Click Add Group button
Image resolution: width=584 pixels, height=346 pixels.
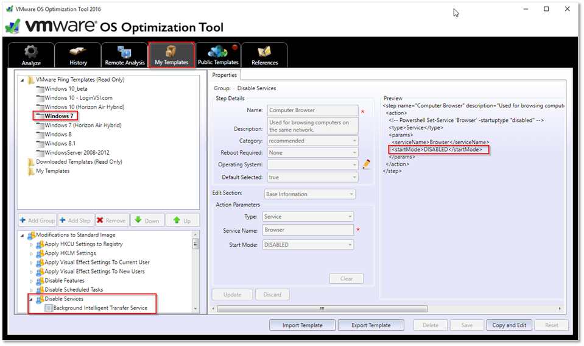coord(37,220)
